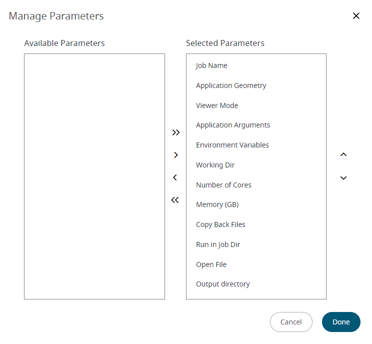
Task: Select Copy Back Files entry
Action: coord(256,224)
